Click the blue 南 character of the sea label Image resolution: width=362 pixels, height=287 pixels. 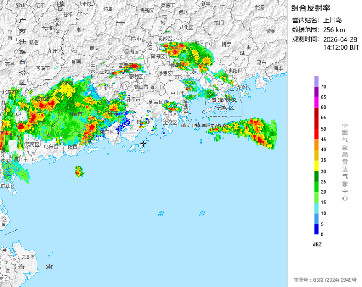(161, 213)
